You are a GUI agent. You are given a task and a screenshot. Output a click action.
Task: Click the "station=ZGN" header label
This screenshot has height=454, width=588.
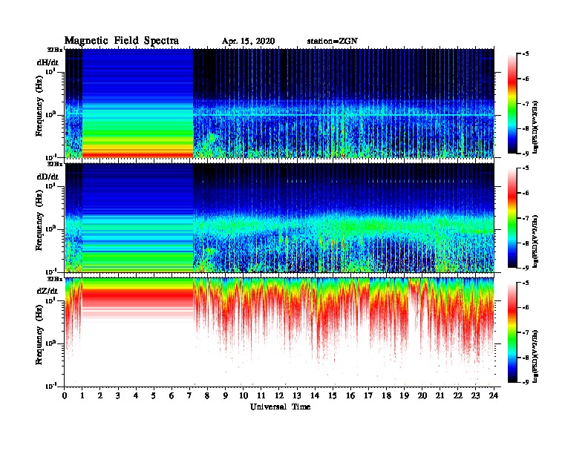point(333,42)
